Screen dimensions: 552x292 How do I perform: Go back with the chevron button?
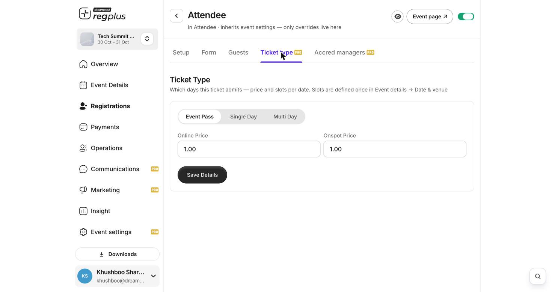[176, 16]
